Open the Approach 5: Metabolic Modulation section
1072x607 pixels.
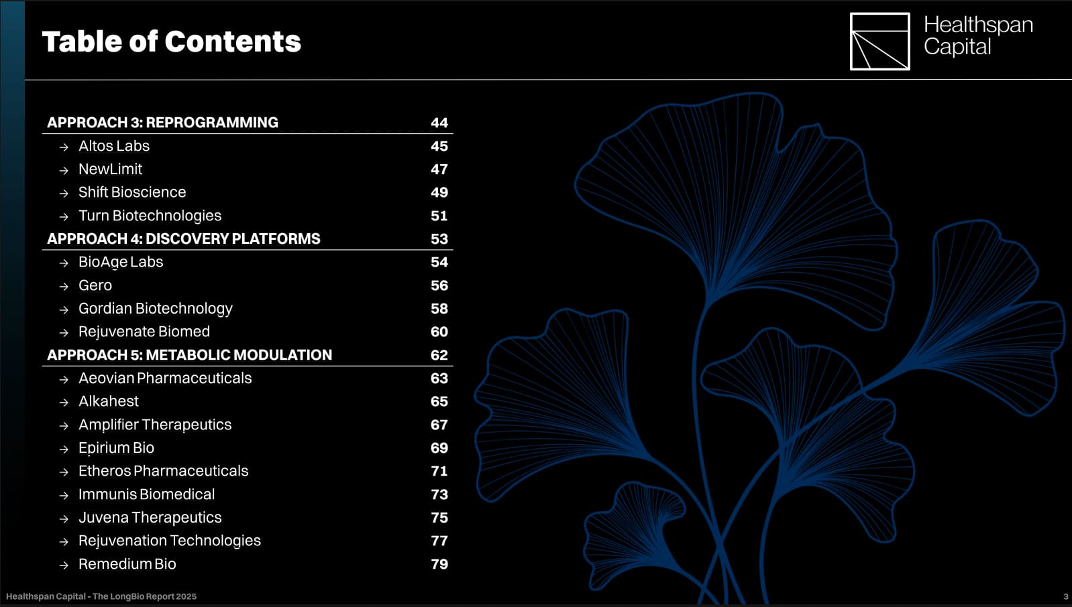[189, 355]
